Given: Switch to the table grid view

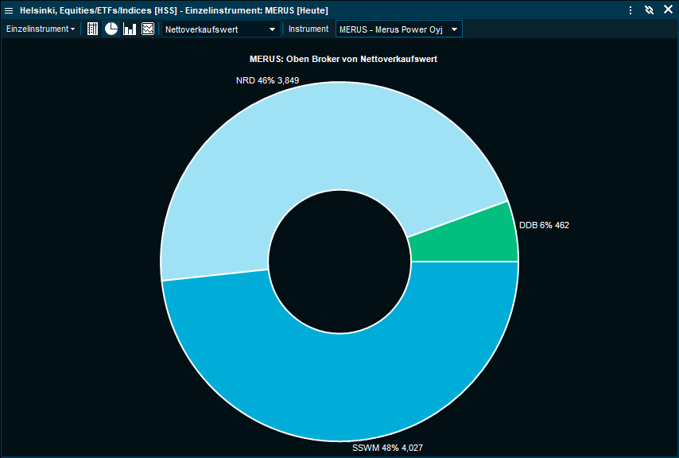Looking at the screenshot, I should click(92, 29).
